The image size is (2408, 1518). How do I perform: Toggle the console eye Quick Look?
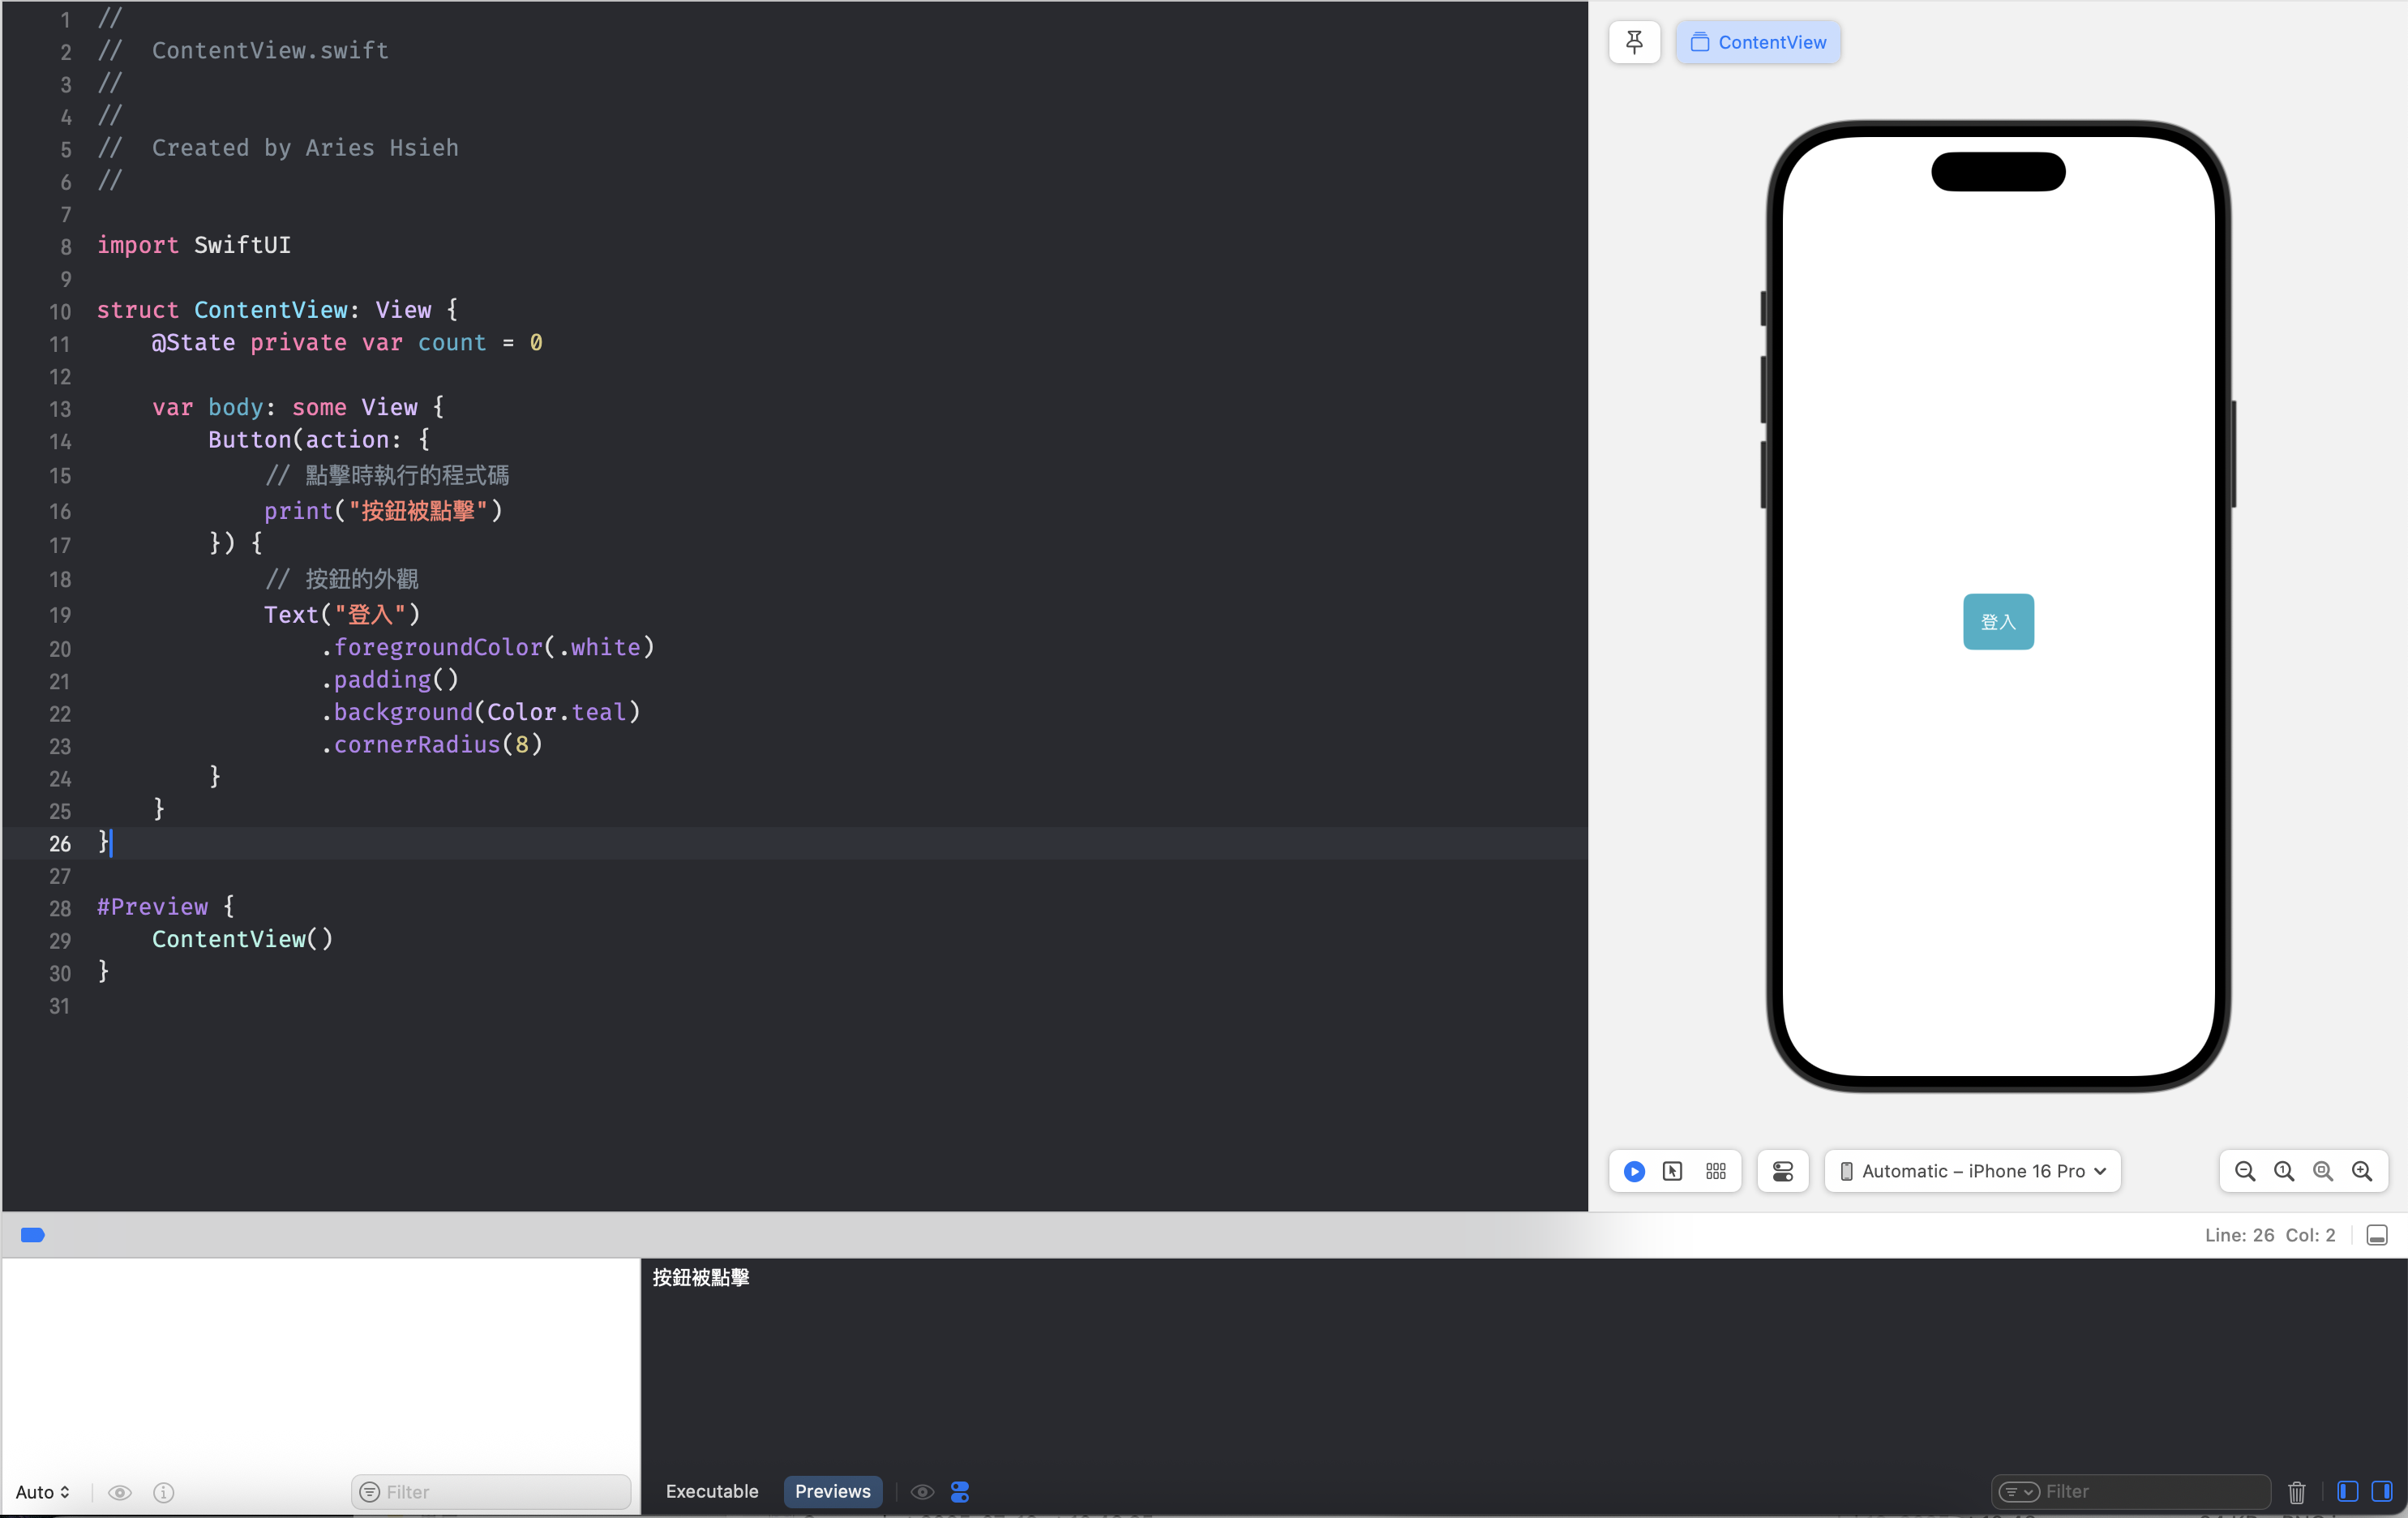coord(922,1492)
